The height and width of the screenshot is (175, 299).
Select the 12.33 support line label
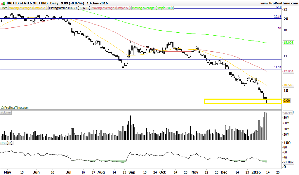[x=277, y=67]
